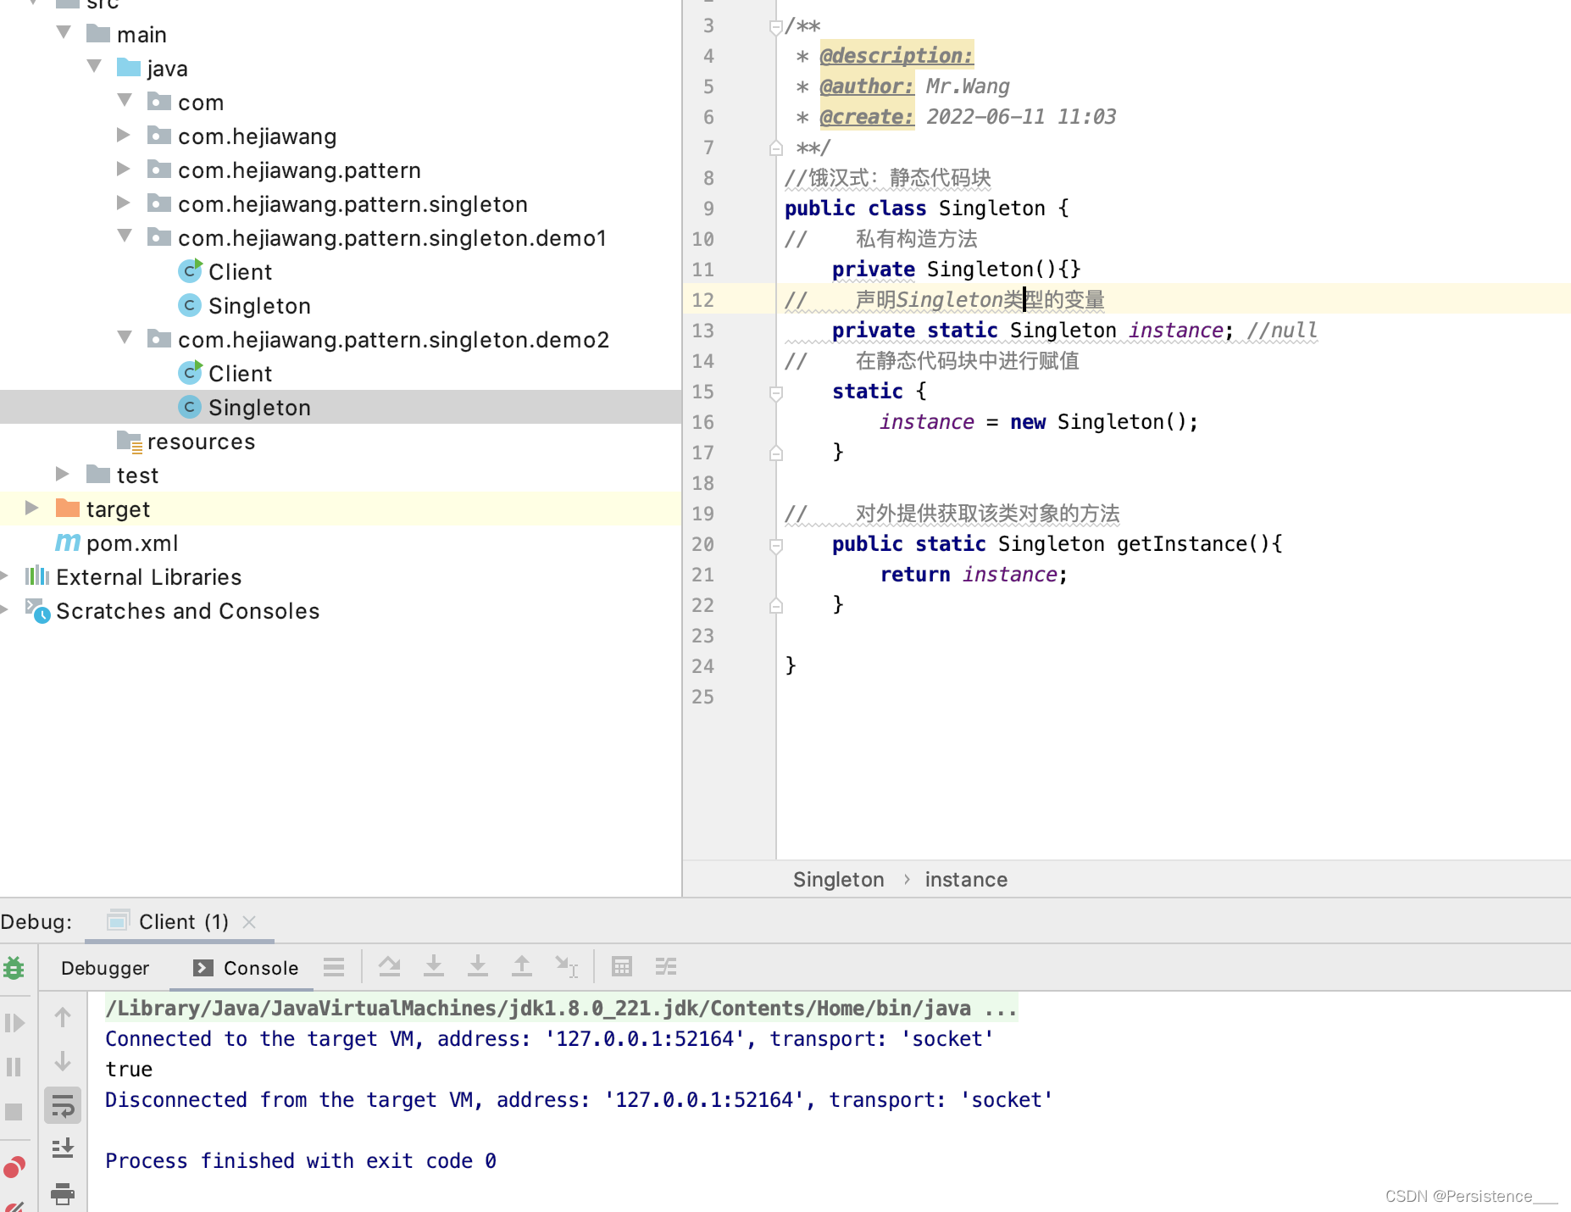1571x1212 pixels.
Task: Click the JDK java command path in console
Action: click(561, 1008)
